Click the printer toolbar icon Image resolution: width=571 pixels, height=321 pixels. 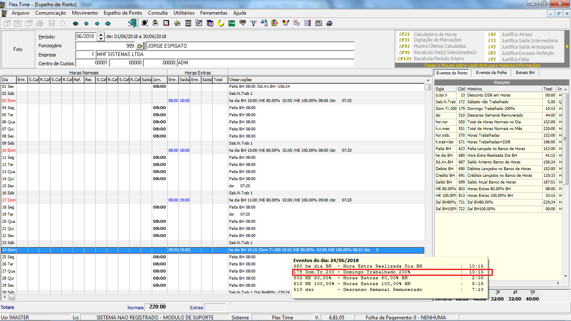tap(329, 23)
